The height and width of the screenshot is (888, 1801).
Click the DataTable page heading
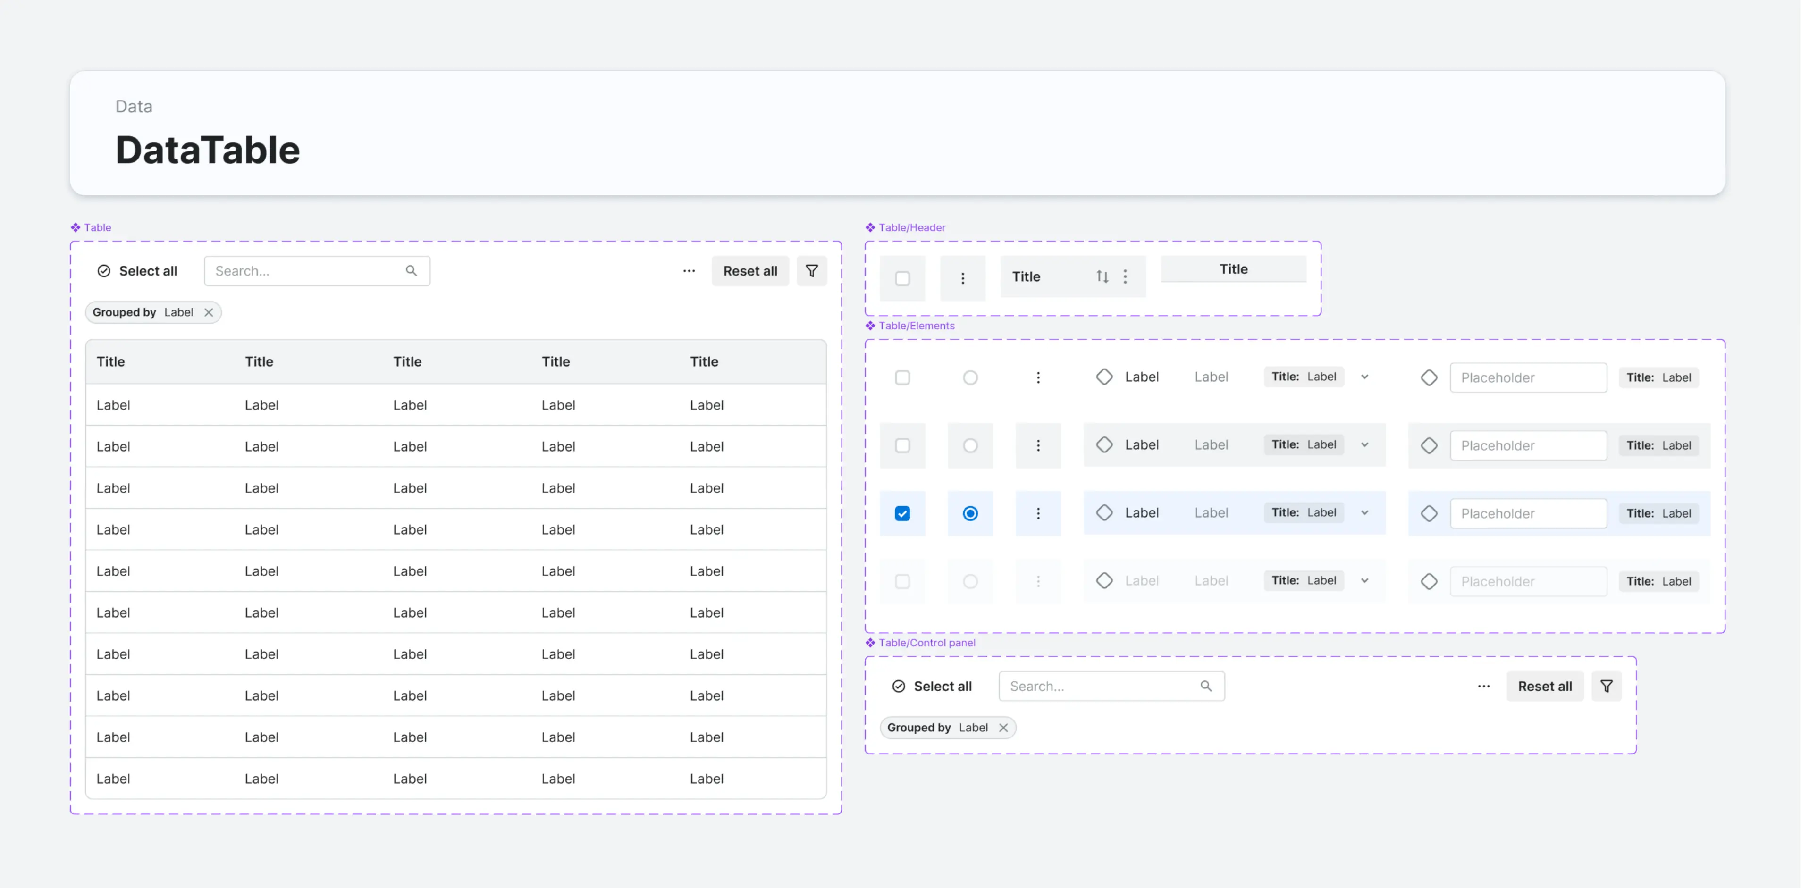point(208,150)
